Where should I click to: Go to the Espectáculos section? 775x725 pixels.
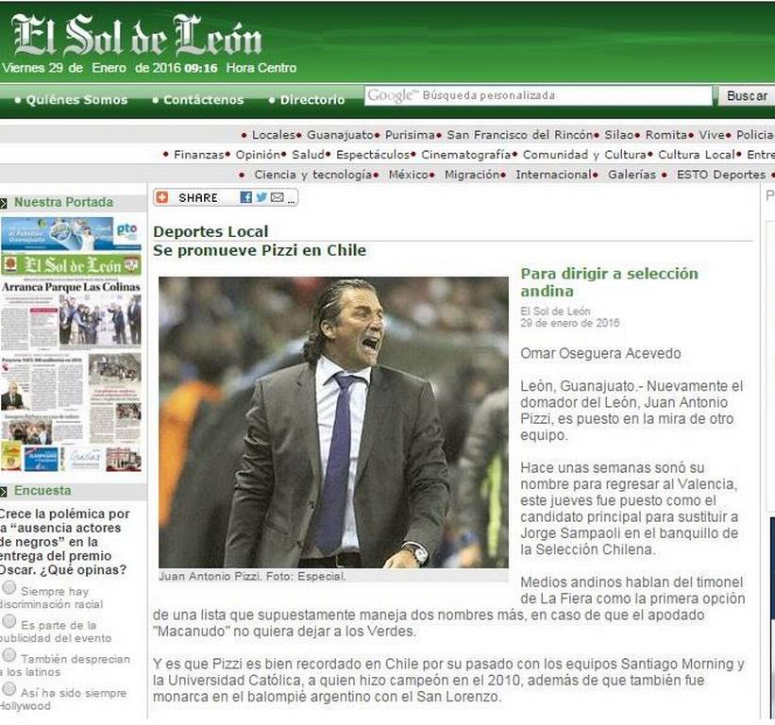[x=373, y=155]
